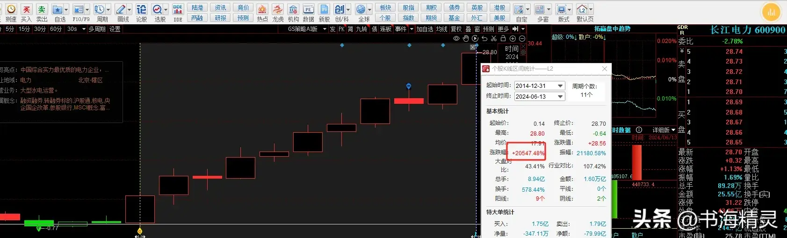787x238 pixels.
Task: Open the 新股 IPO icon
Action: [x=324, y=12]
